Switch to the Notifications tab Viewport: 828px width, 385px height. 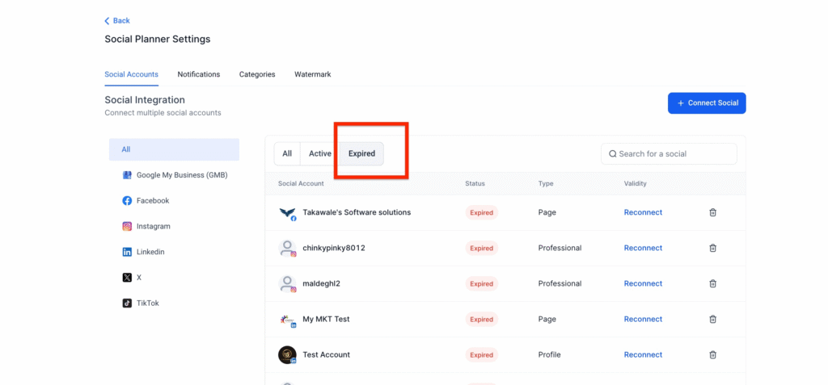click(198, 74)
